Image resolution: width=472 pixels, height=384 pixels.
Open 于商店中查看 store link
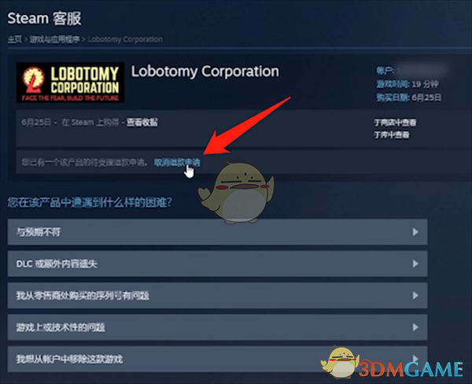pyautogui.click(x=395, y=123)
